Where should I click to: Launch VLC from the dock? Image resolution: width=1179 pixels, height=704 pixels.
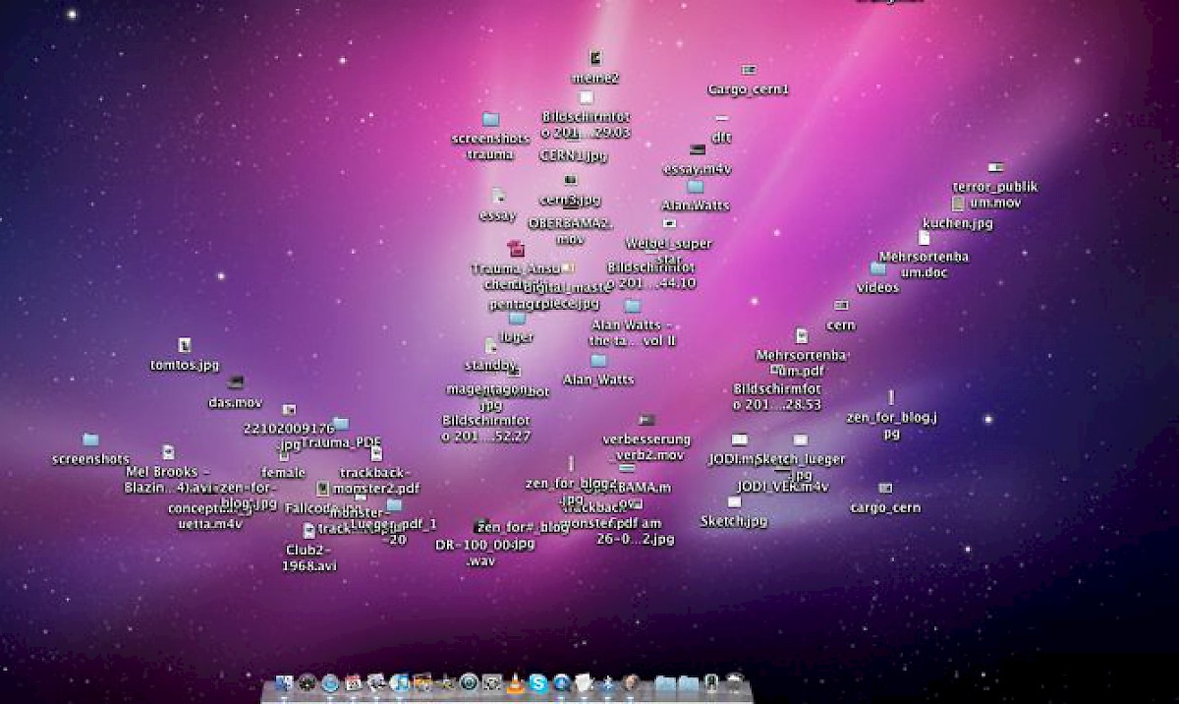515,682
